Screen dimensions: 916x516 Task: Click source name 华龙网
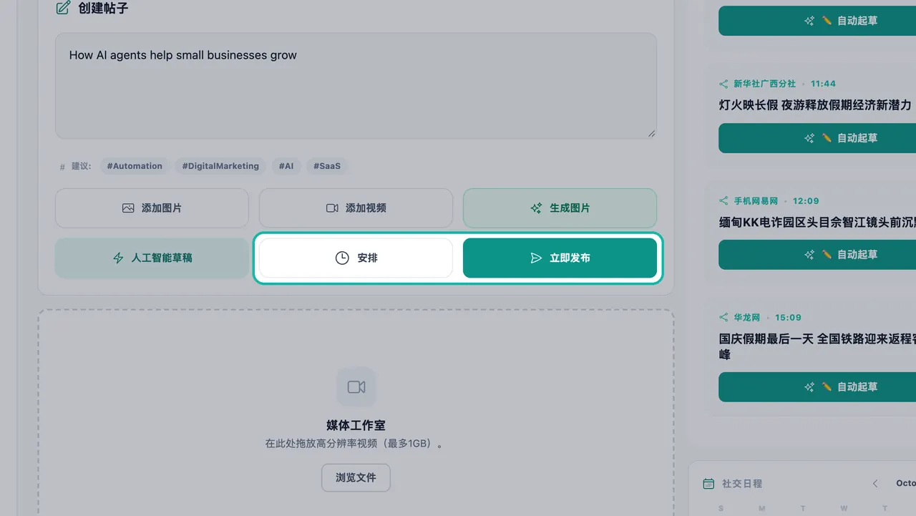746,318
